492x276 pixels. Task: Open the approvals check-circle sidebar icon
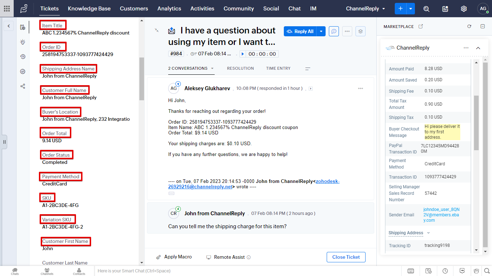point(23,72)
